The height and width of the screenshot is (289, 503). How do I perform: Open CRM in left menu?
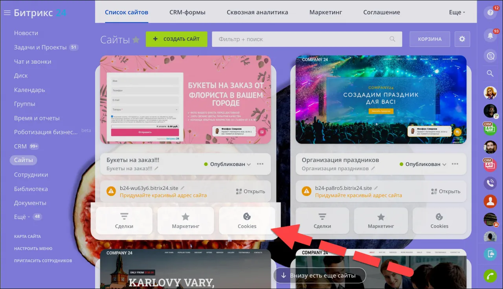tap(20, 146)
